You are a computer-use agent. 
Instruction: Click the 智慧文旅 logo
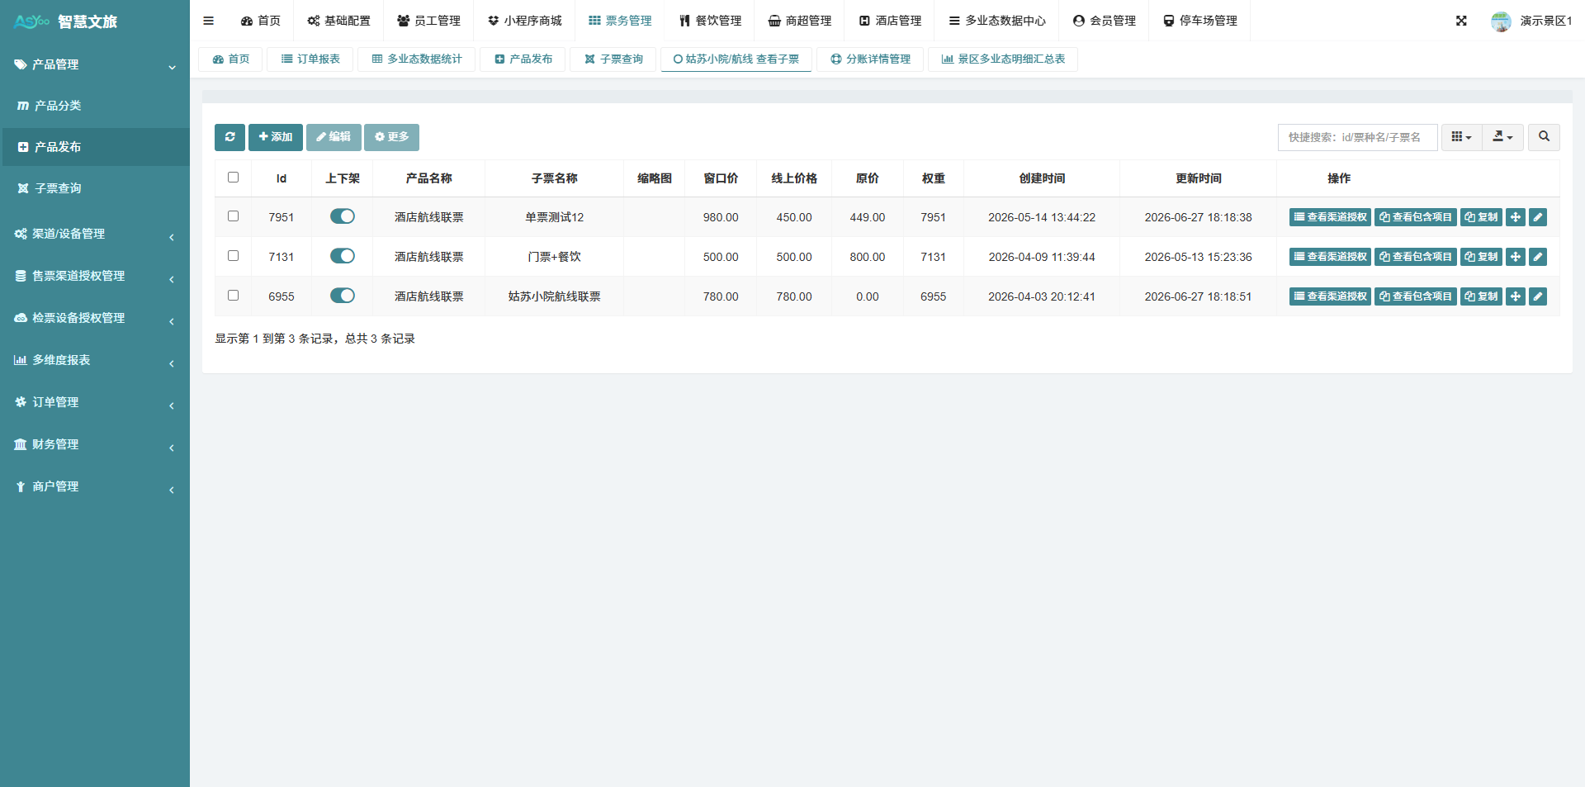[x=66, y=21]
